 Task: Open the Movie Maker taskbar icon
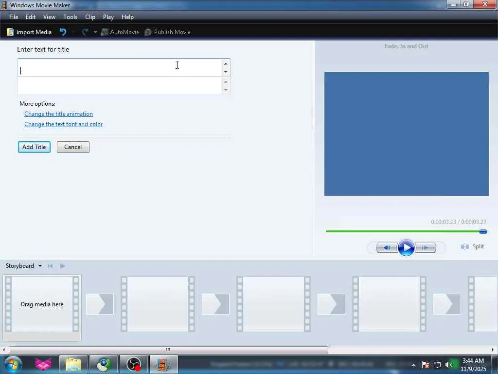[164, 364]
